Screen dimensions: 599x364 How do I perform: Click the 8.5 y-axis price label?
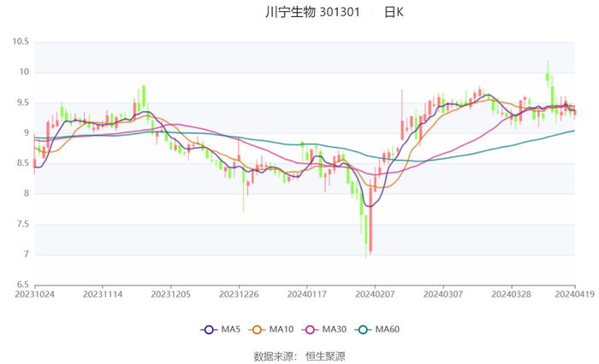(x=22, y=163)
